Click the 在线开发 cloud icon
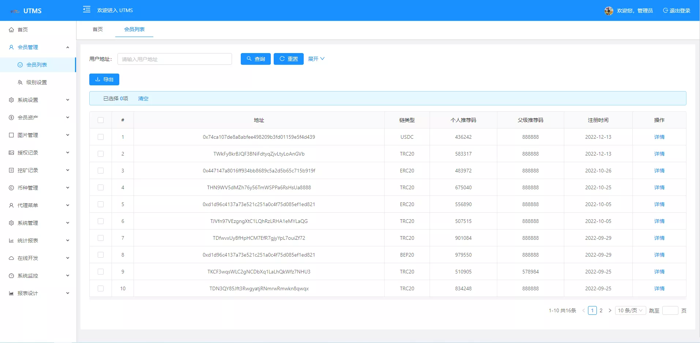This screenshot has height=343, width=700. pyautogui.click(x=11, y=258)
